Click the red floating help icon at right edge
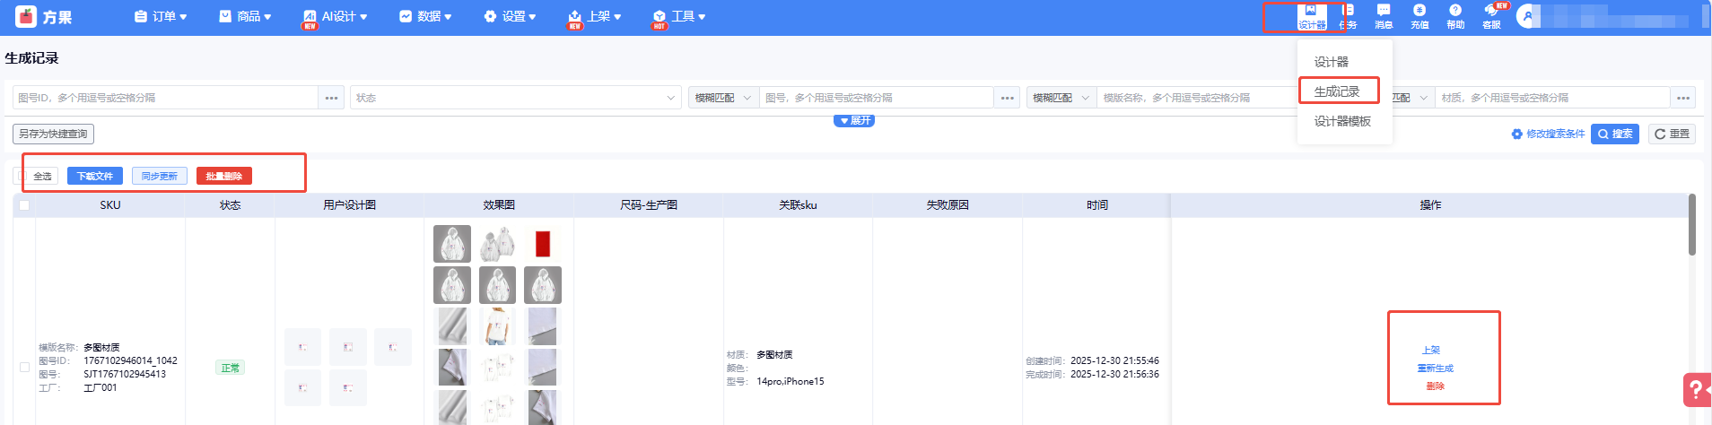The height and width of the screenshot is (425, 1712). click(x=1696, y=390)
